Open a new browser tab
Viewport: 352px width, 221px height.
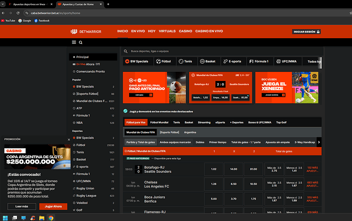(108, 4)
